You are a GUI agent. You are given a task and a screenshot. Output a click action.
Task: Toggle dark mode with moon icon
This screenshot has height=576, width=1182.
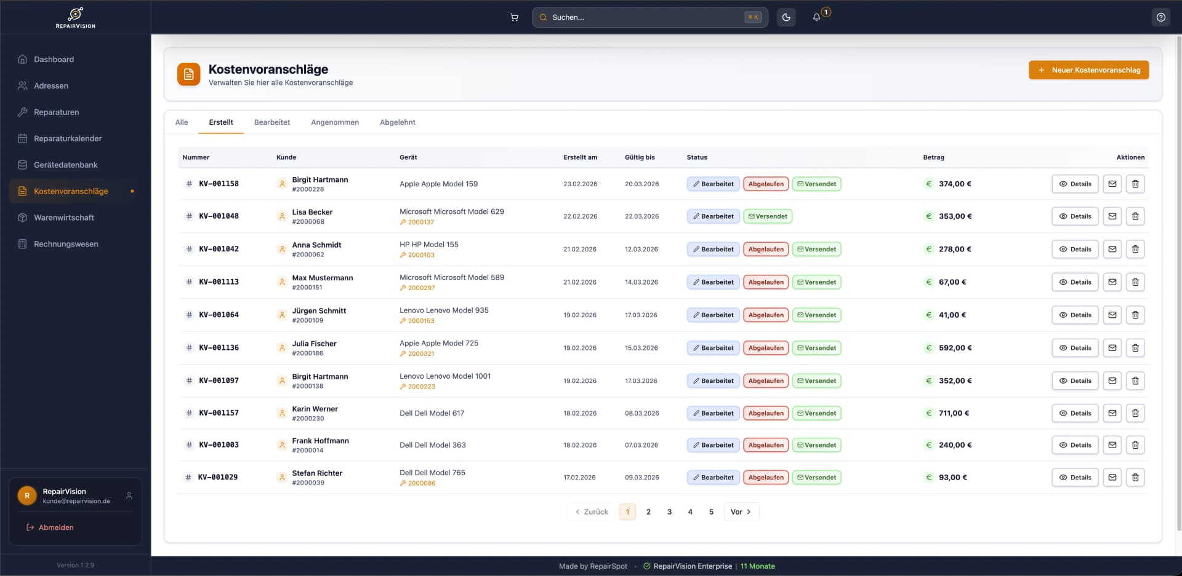click(786, 17)
